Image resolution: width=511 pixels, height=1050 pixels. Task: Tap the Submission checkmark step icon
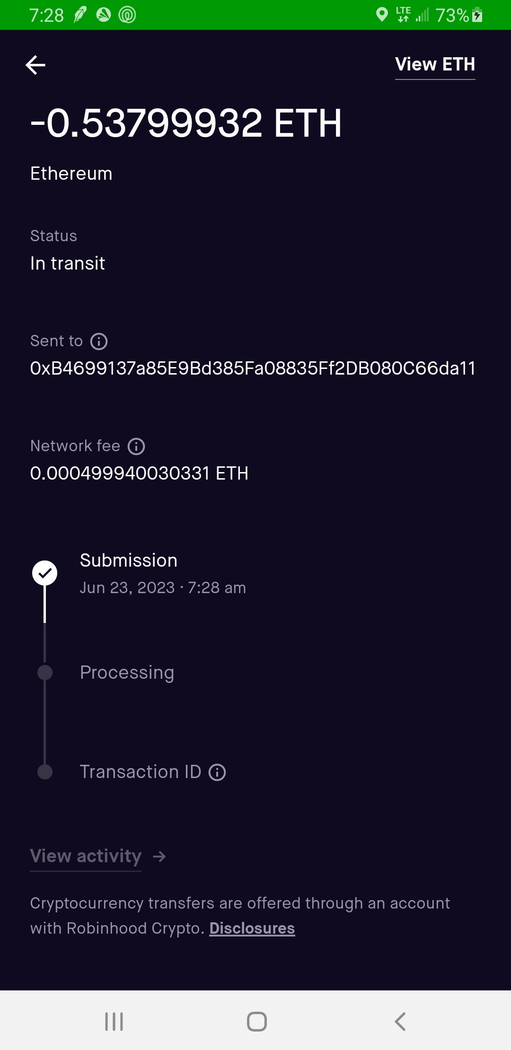pyautogui.click(x=45, y=573)
